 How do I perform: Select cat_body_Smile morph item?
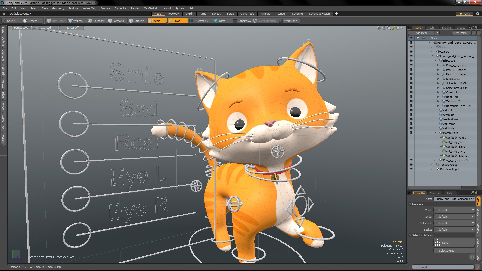point(455,147)
